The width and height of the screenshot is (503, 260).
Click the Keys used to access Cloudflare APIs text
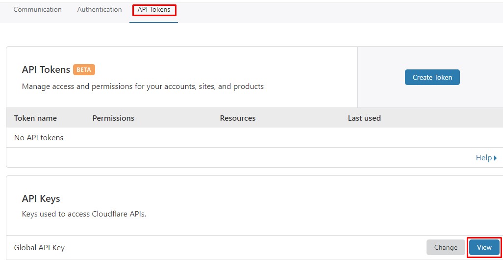pos(84,214)
